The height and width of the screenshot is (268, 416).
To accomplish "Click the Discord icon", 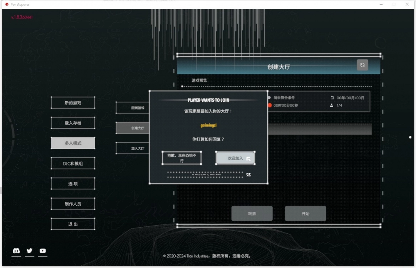I will 16,251.
